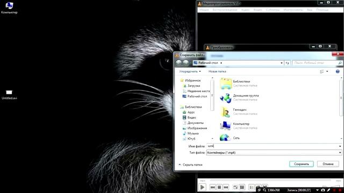This screenshot has height=193, width=344.
Task: Click the recorder pencil draw icon
Action: coord(328,190)
